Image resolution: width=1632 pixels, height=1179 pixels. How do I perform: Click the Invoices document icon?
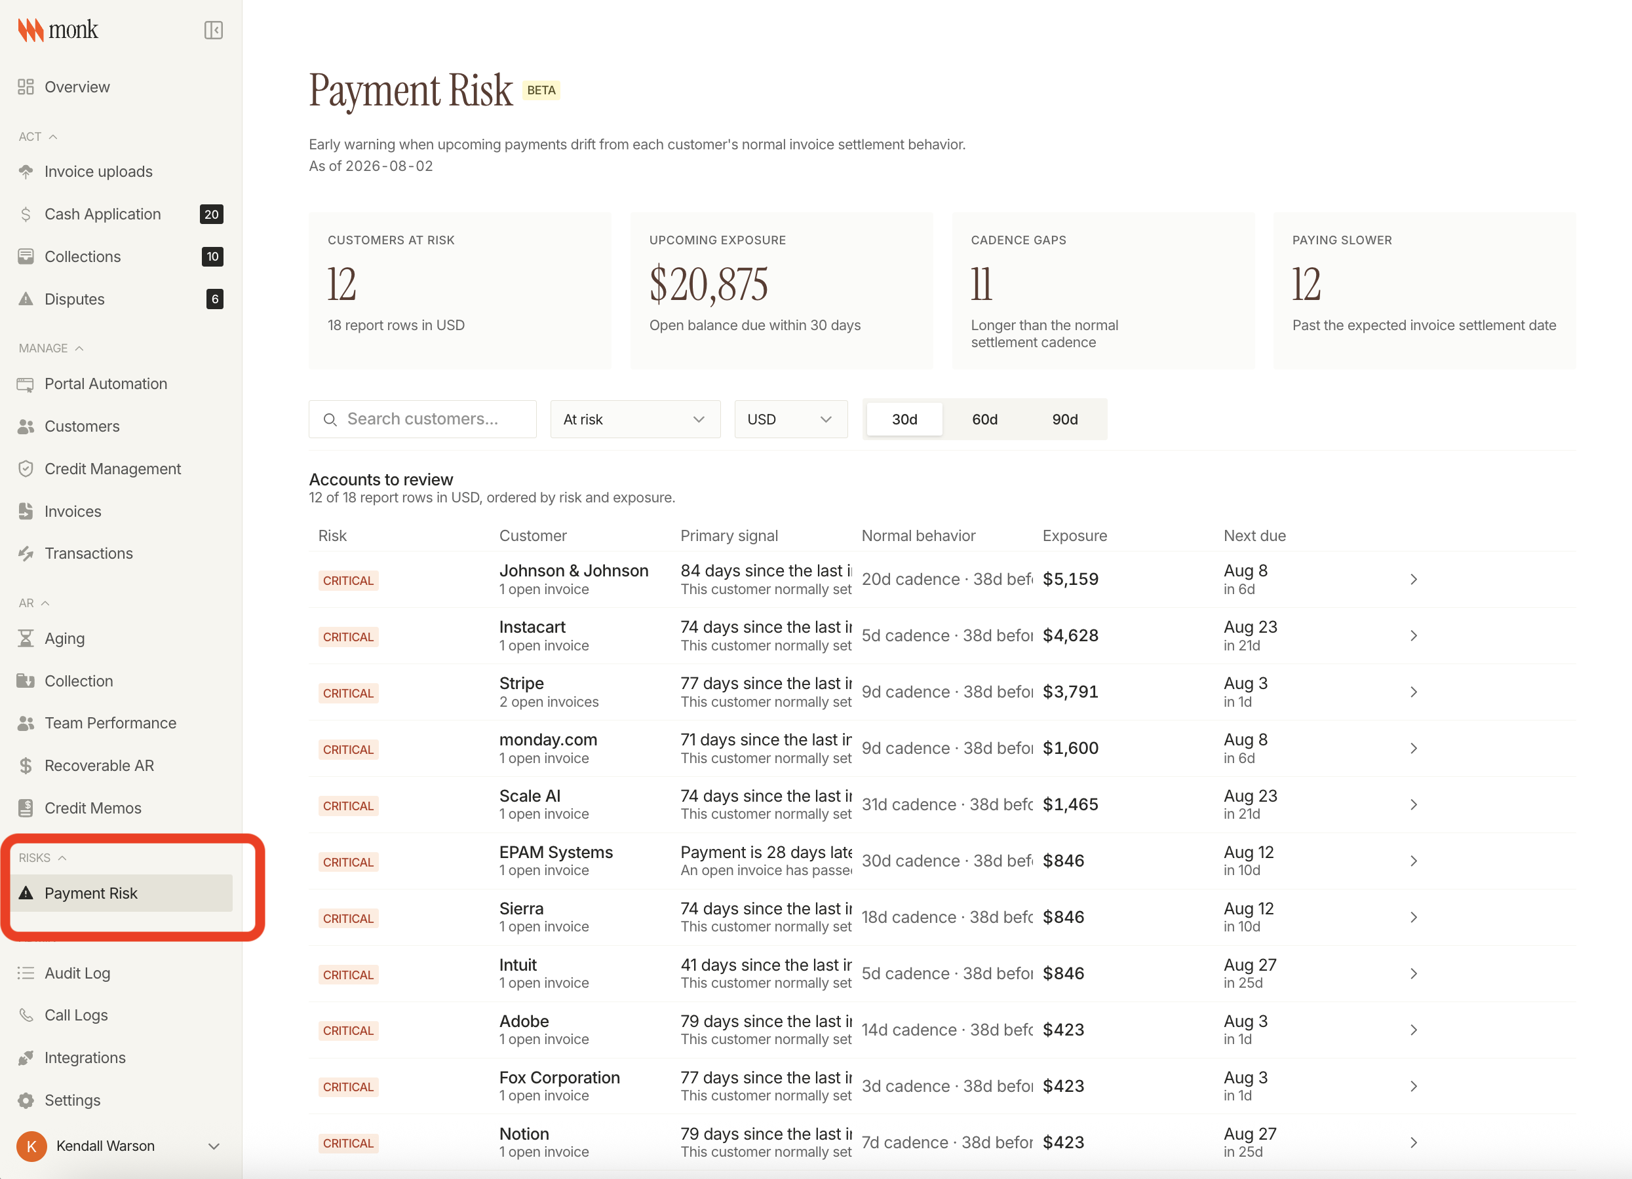[x=26, y=511]
